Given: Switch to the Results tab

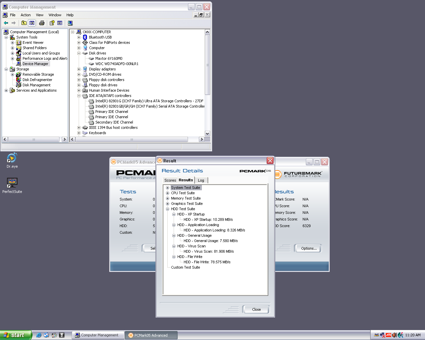Looking at the screenshot, I should click(x=186, y=180).
